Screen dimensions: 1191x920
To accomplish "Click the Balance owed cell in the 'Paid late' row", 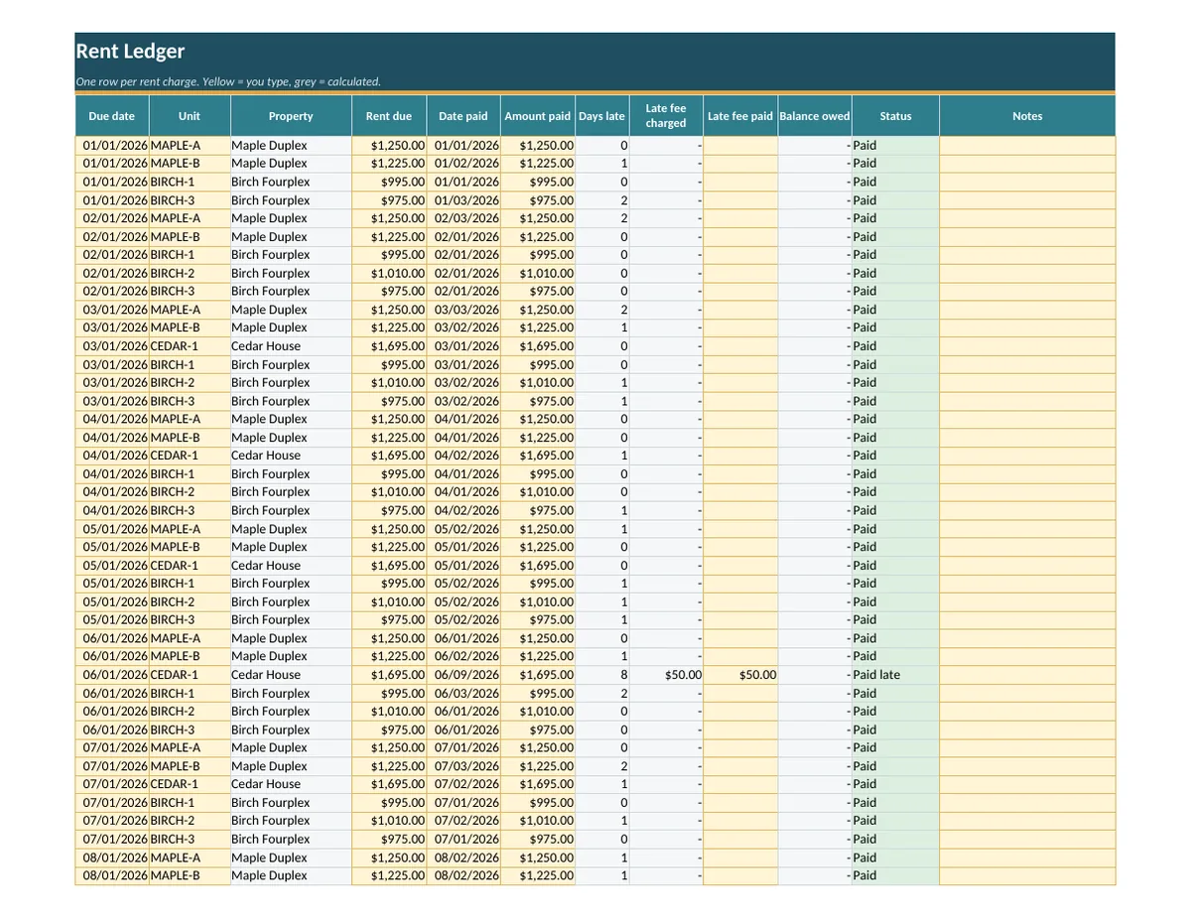I will click(x=815, y=675).
